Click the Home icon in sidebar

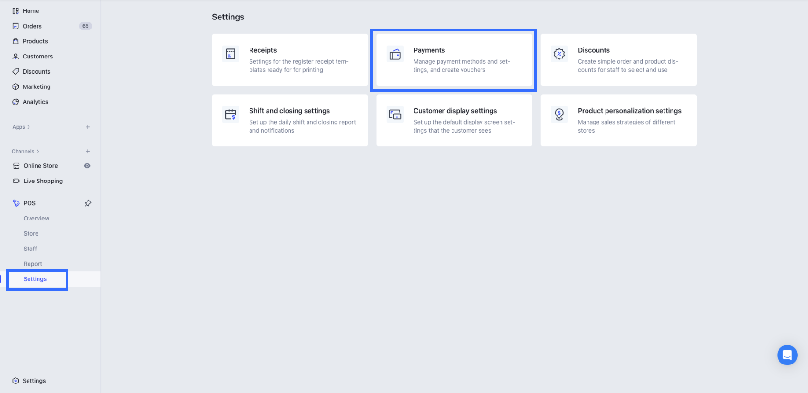16,11
